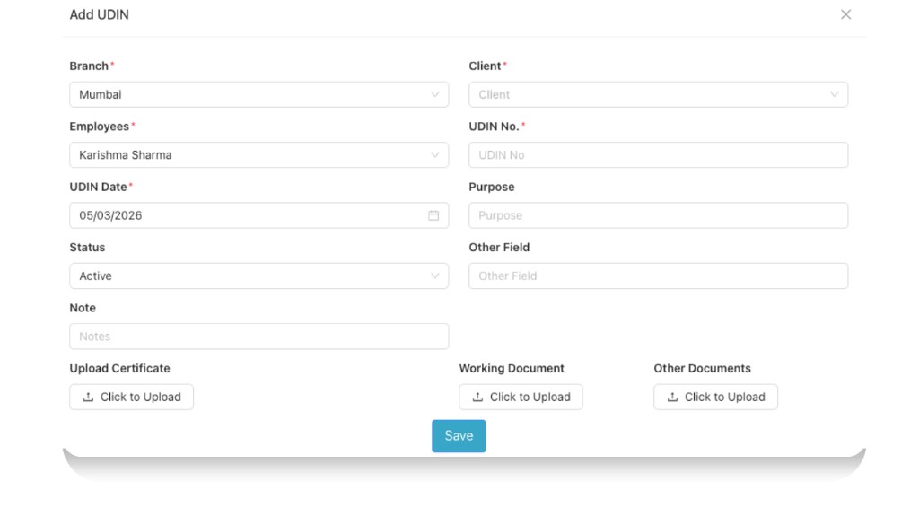Open the Branch dropdown showing Mumbai
919x525 pixels.
tap(258, 94)
